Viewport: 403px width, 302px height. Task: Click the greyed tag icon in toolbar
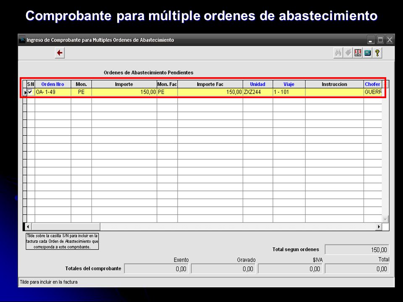click(348, 53)
